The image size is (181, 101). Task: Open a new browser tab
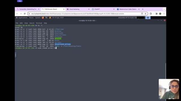[x=143, y=9]
